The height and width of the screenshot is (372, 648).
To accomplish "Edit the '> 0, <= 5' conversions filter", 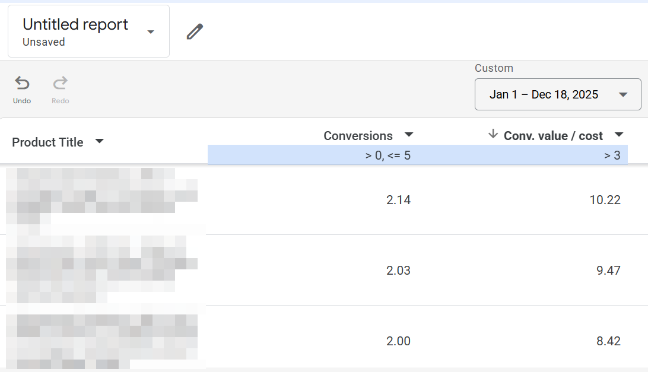I will point(387,155).
